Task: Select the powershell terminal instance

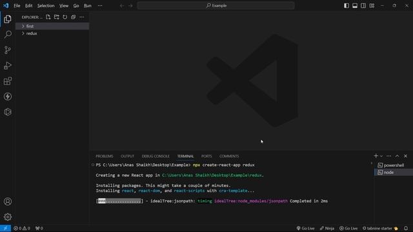Action: click(x=394, y=165)
